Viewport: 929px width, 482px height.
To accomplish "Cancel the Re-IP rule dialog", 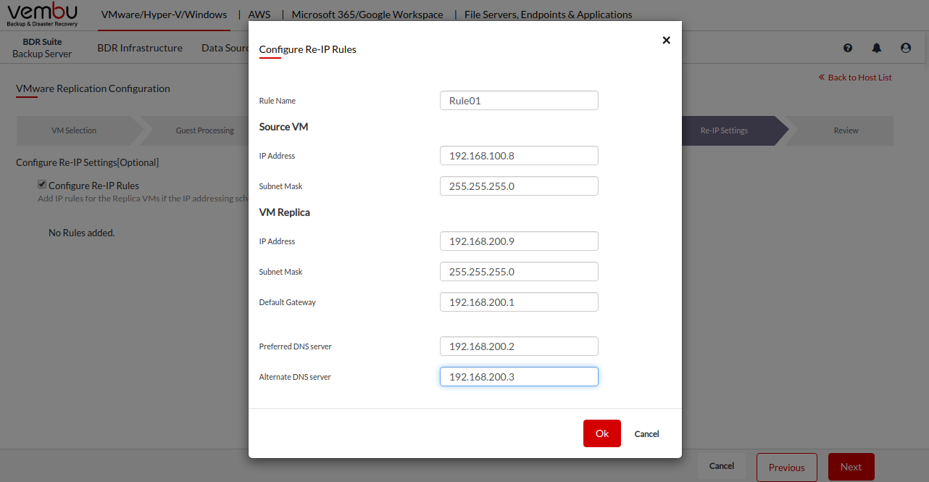I will click(646, 434).
